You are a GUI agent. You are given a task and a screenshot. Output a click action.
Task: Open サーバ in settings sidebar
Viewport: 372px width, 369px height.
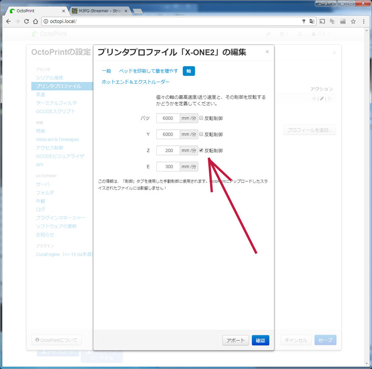pos(43,184)
